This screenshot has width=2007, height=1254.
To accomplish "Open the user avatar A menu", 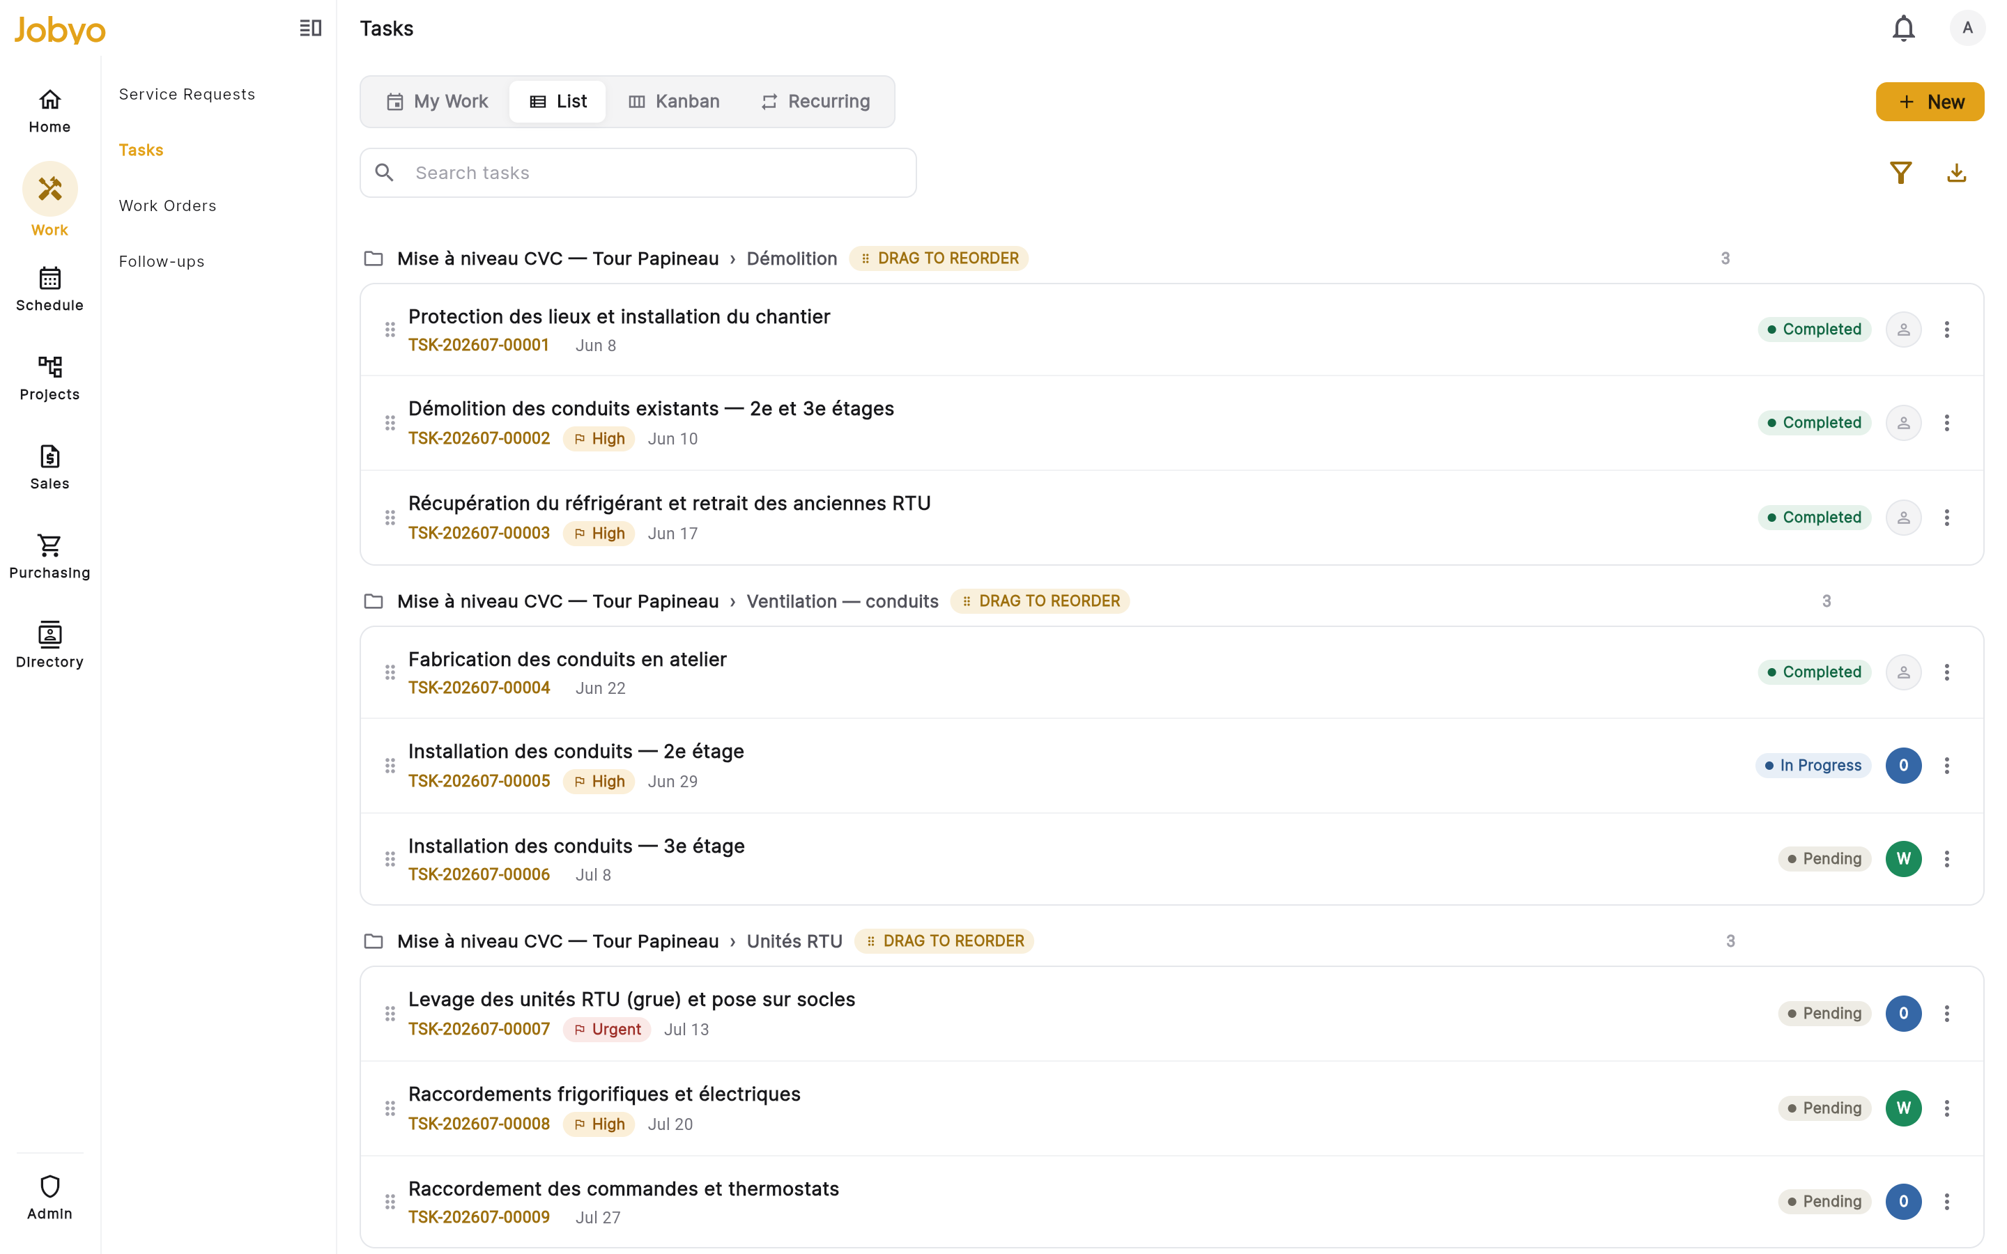I will [1967, 28].
